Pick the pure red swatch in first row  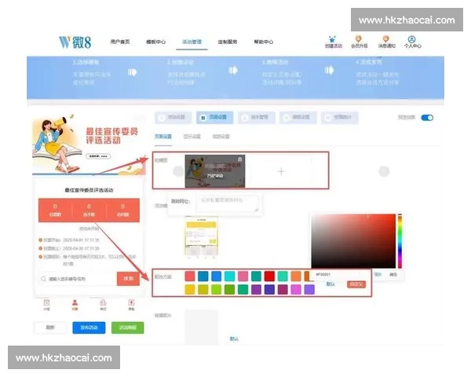(x=269, y=276)
